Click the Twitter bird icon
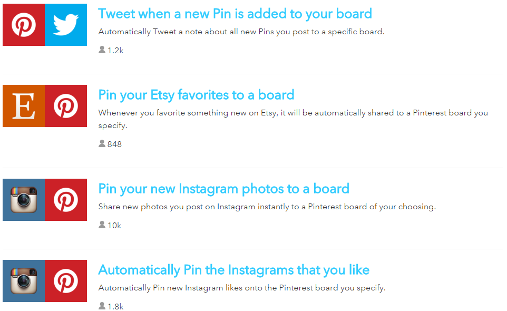Screen dimensions: 507x311 point(66,25)
